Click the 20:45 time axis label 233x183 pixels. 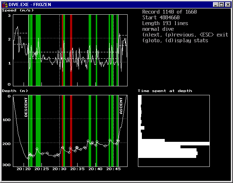113,169
